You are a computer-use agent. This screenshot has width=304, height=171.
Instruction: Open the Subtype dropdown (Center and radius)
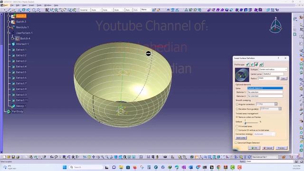point(273,69)
